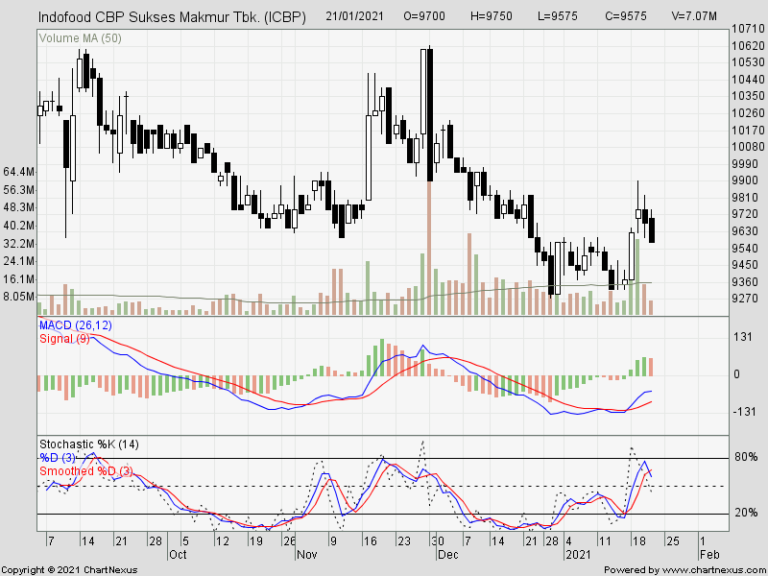This screenshot has height=576, width=768.
Task: Click the 56.3M volume axis label
Action: [x=18, y=190]
